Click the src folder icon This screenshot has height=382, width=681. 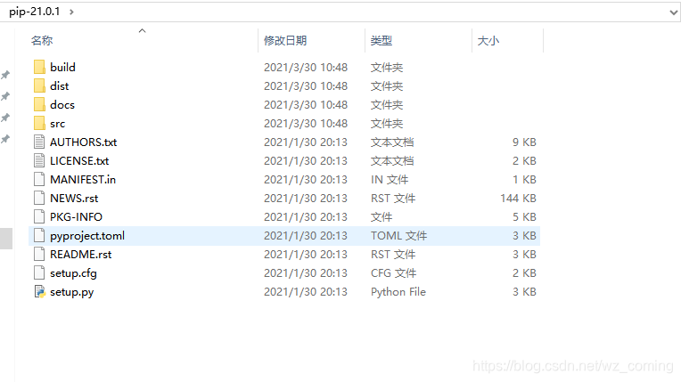[39, 123]
